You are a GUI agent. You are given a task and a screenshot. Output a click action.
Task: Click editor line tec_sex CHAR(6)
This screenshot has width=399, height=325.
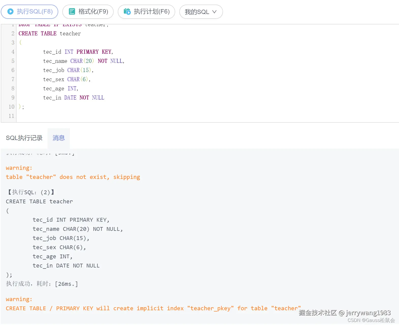(67, 79)
